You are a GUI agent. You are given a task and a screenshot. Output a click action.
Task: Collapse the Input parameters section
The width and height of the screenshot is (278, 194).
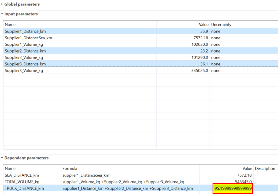[2, 14]
